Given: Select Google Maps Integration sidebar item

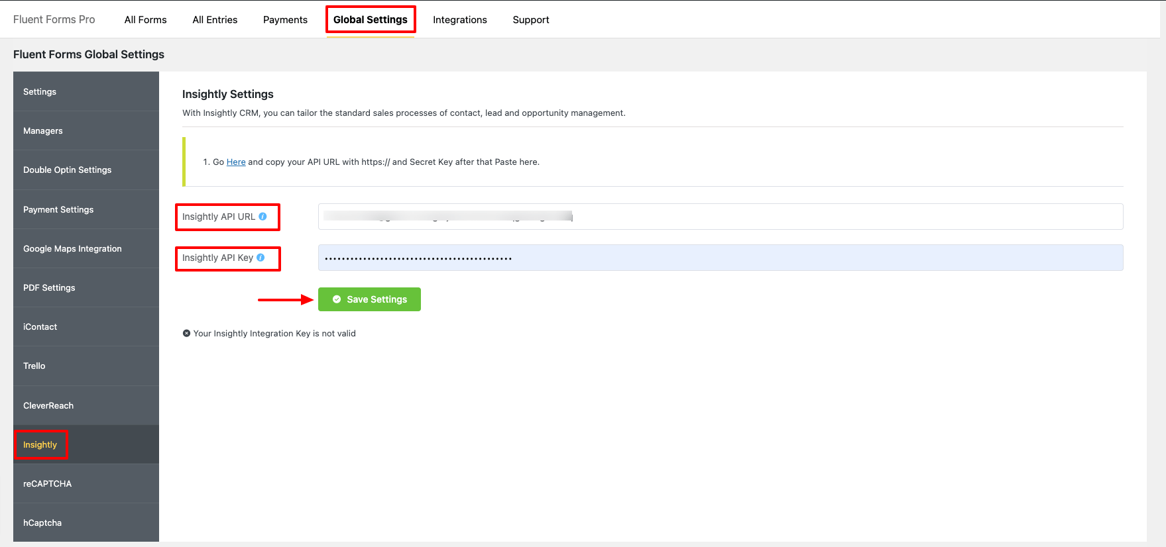Looking at the screenshot, I should click(x=86, y=248).
